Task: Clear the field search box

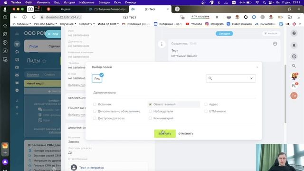Action: click(251, 78)
